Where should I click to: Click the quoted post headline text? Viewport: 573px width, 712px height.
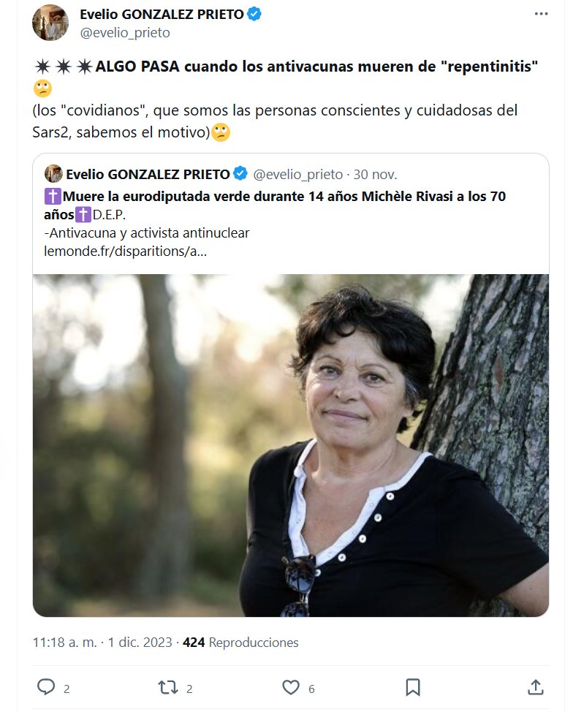click(x=285, y=196)
